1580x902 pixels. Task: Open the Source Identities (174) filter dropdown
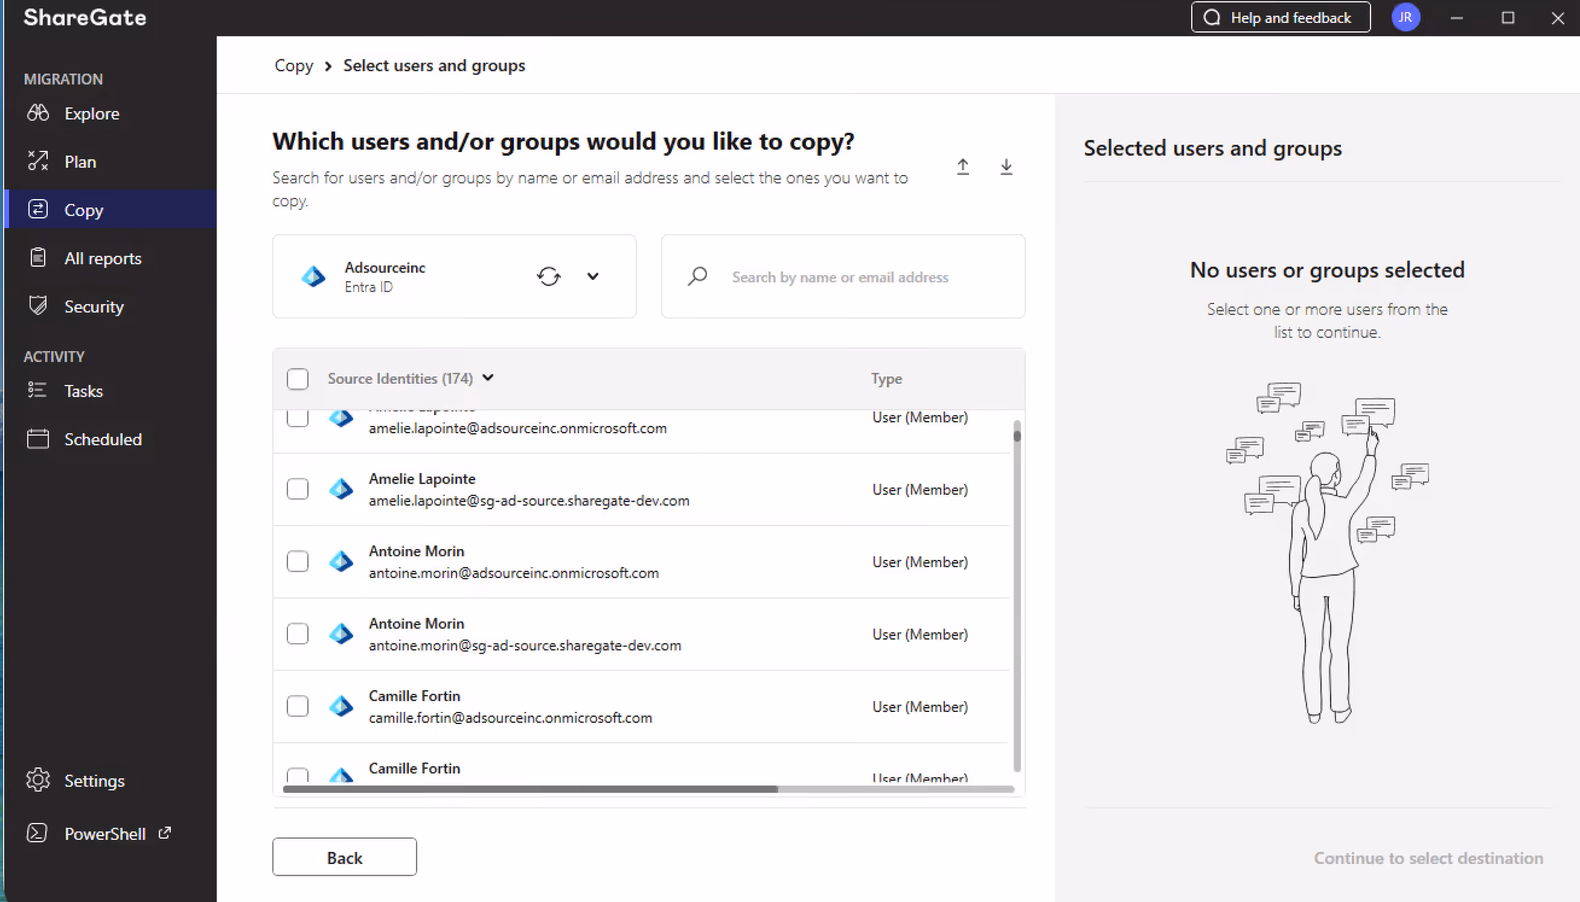488,378
